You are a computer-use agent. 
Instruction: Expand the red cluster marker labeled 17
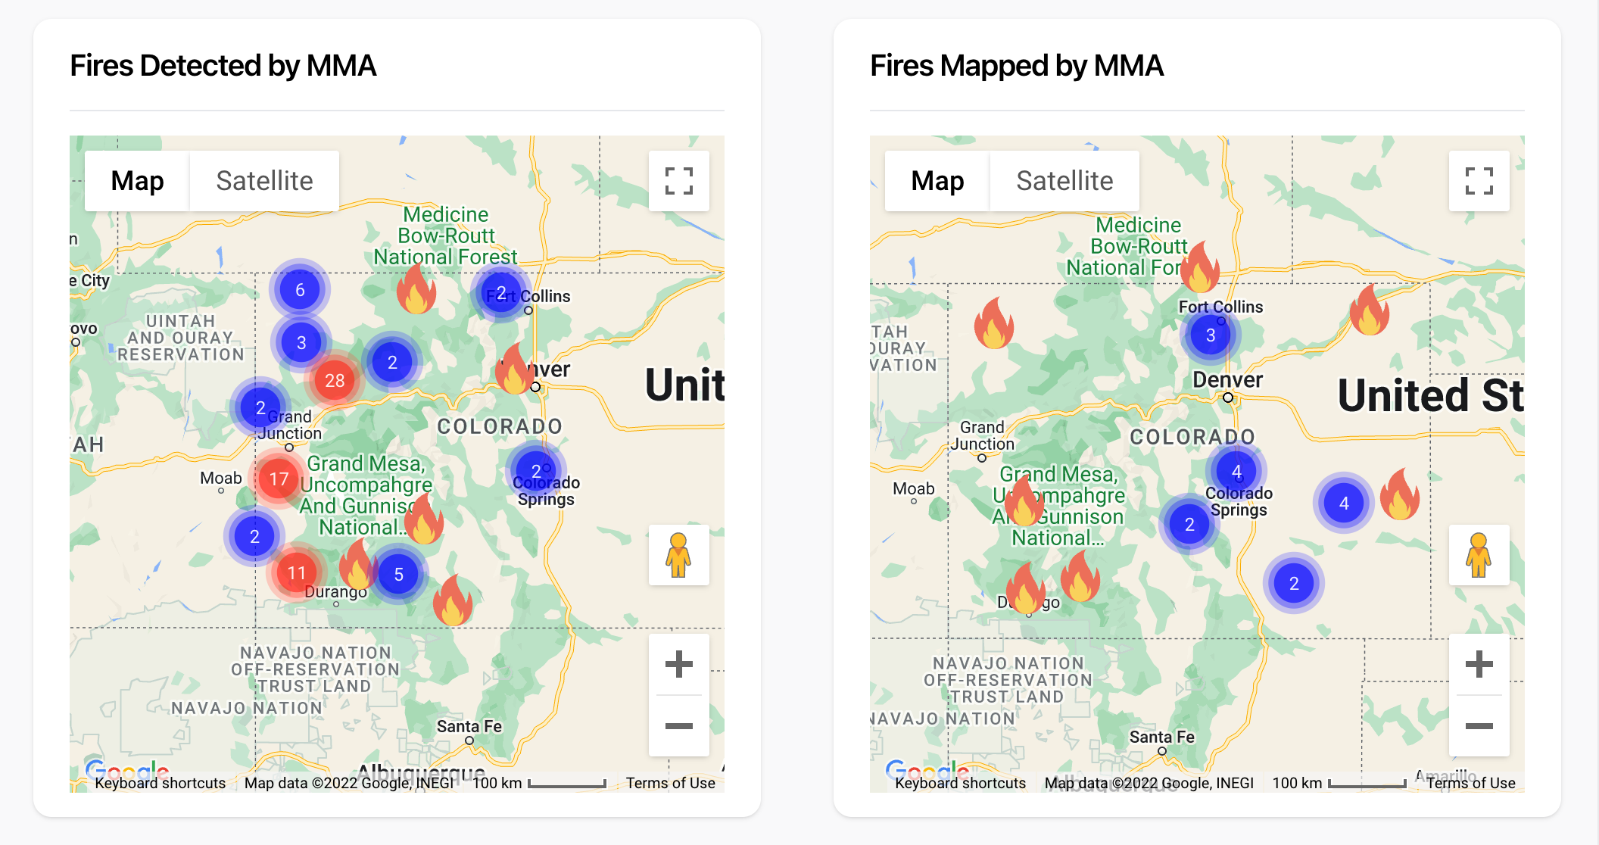coord(279,479)
